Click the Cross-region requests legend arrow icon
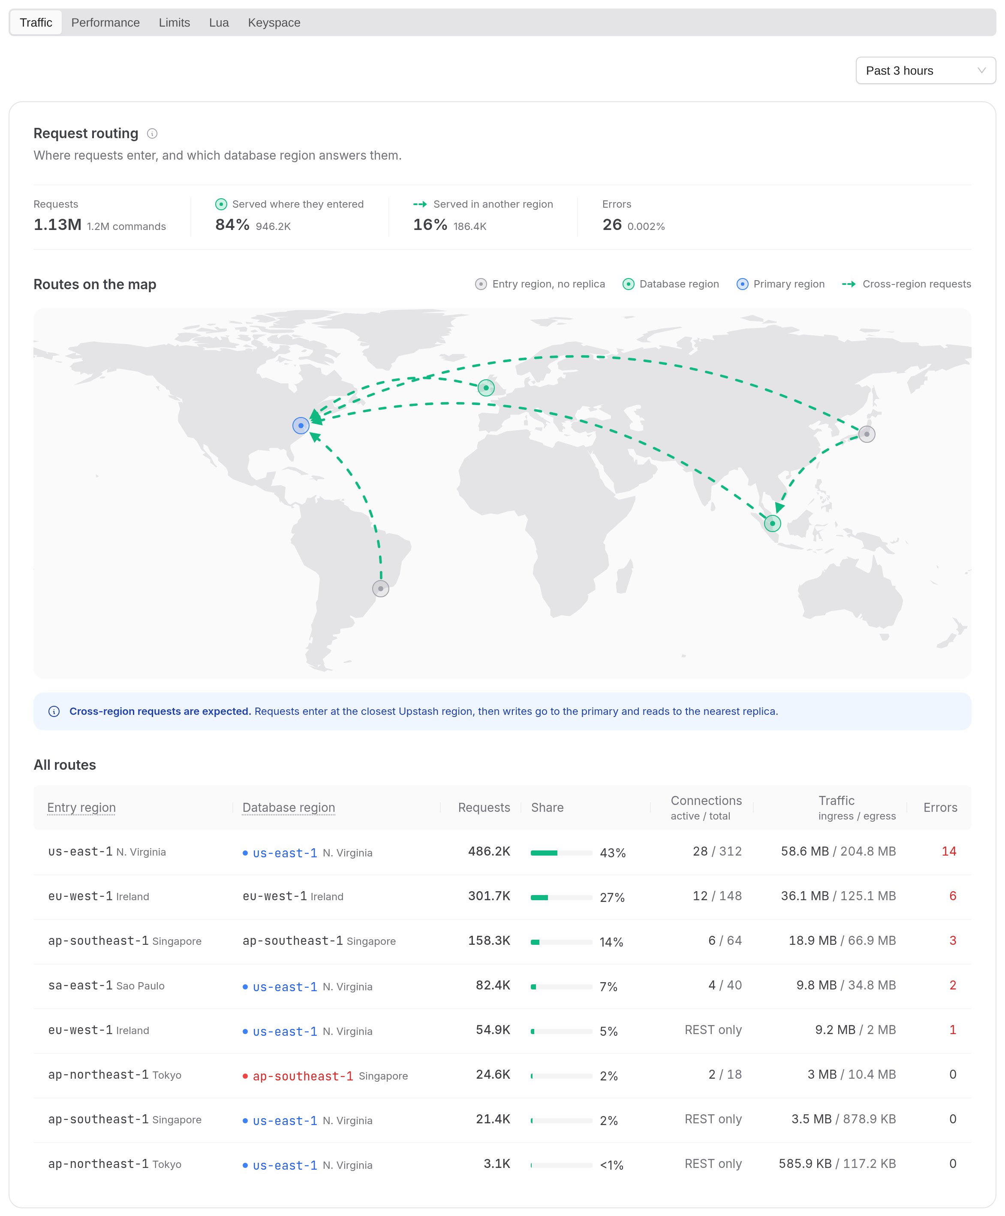1005x1216 pixels. 848,284
